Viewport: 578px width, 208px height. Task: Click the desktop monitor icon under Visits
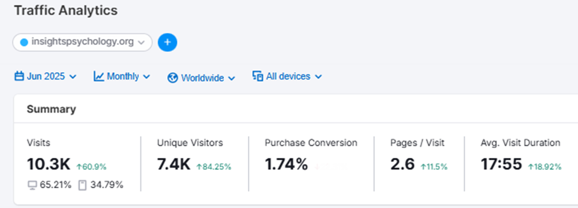(32, 185)
